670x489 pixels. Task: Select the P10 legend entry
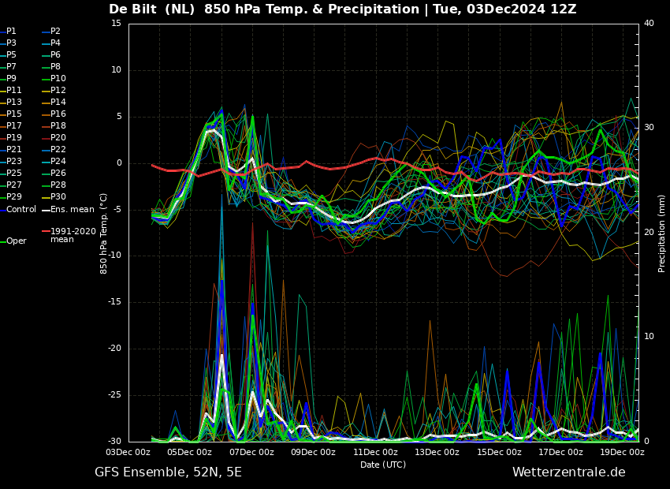click(x=58, y=79)
